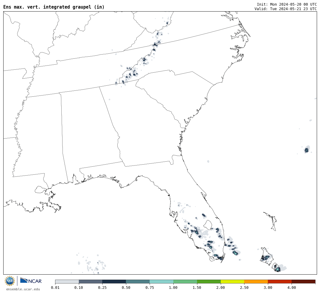Select the 0.25–0.50 dark navy colorbar swatch
Image resolution: width=320 pixels, height=293 pixels.
pyautogui.click(x=114, y=282)
